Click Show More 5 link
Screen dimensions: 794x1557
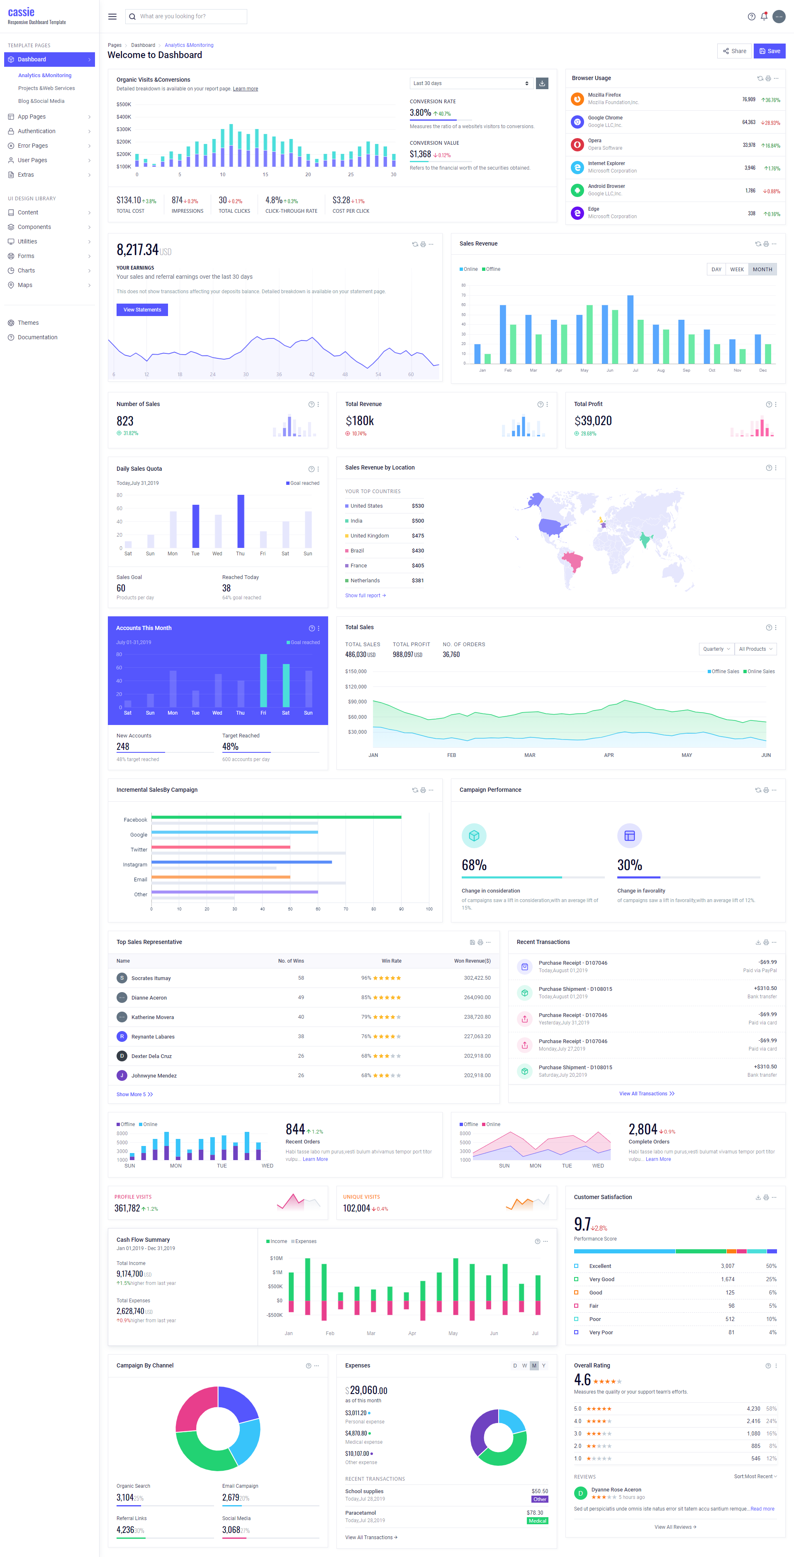click(x=134, y=1095)
